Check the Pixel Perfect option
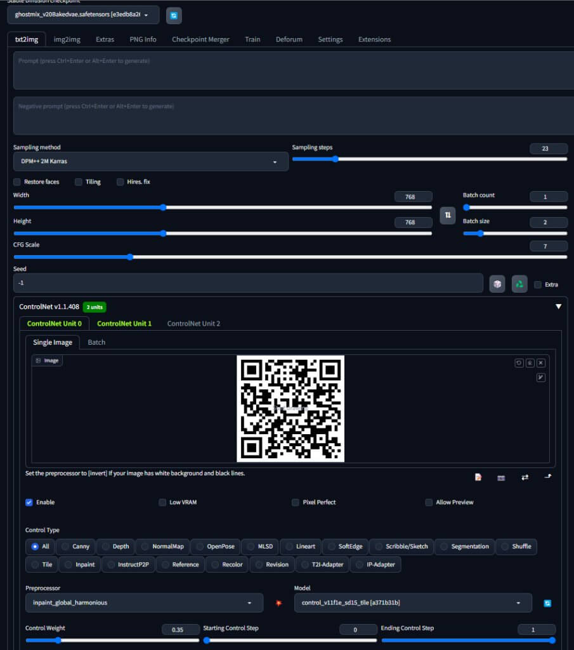Image resolution: width=574 pixels, height=650 pixels. [x=295, y=502]
